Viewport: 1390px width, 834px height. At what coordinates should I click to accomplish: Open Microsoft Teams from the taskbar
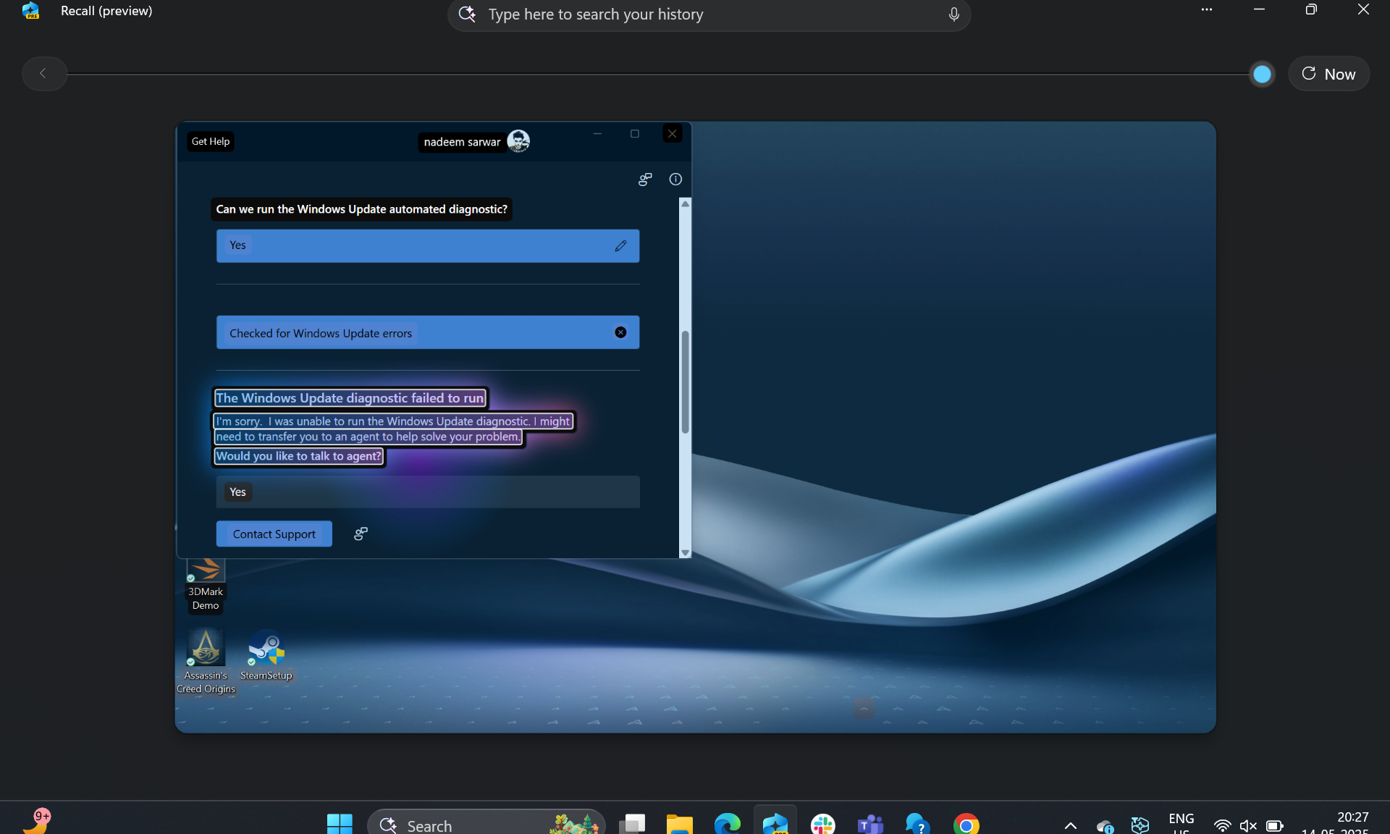[870, 824]
